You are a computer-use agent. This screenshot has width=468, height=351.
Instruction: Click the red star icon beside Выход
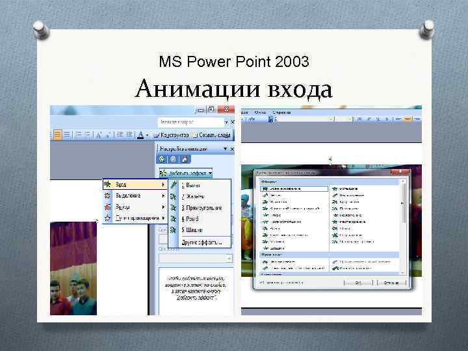click(x=107, y=207)
